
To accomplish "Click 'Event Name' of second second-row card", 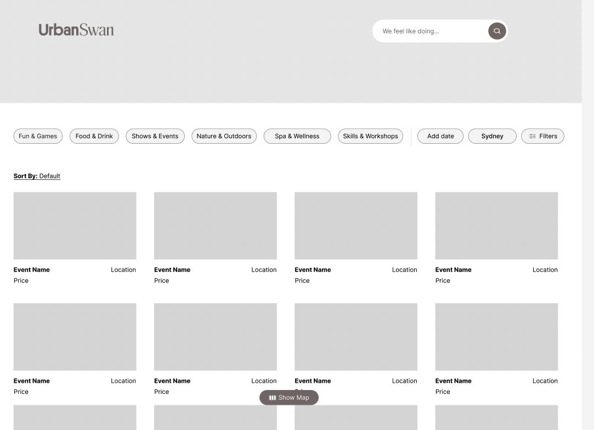I will (x=172, y=381).
